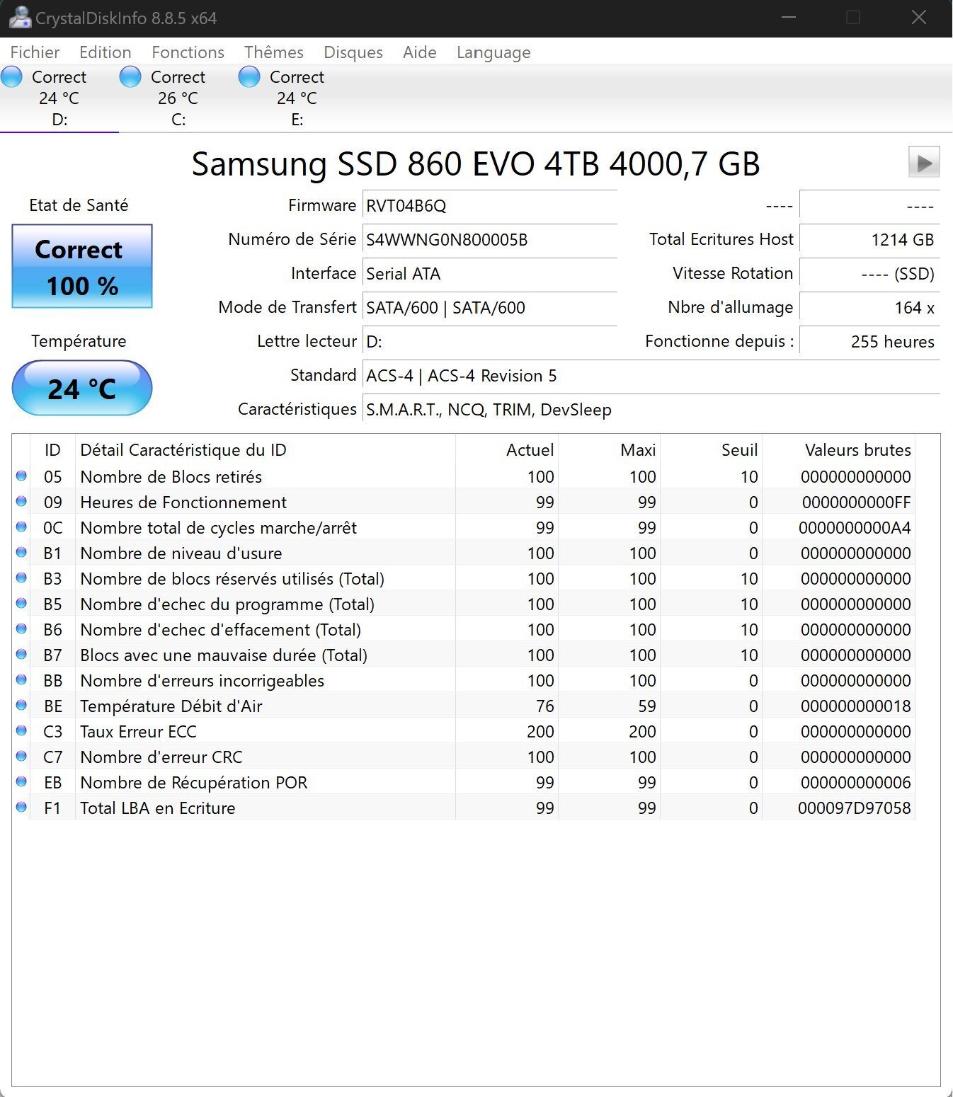
Task: Click the ID column header
Action: (x=52, y=450)
